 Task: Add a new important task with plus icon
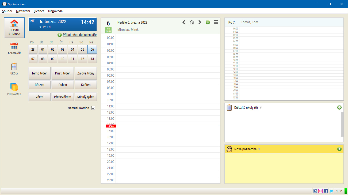[339, 107]
